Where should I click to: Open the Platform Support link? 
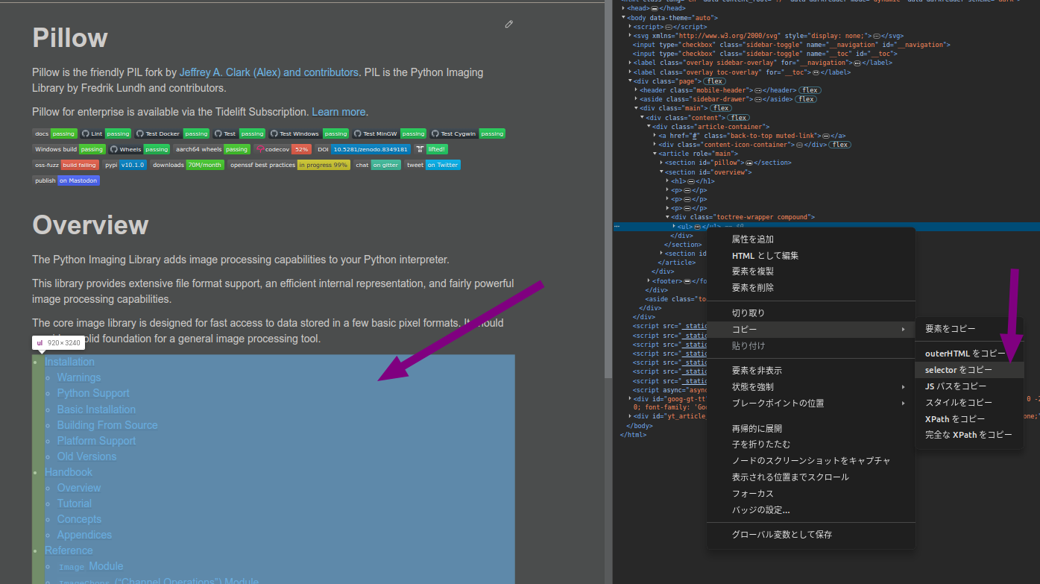96,441
